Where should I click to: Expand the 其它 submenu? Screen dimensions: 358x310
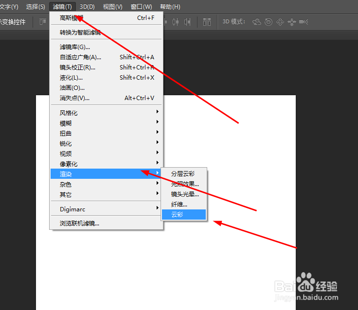pos(106,194)
